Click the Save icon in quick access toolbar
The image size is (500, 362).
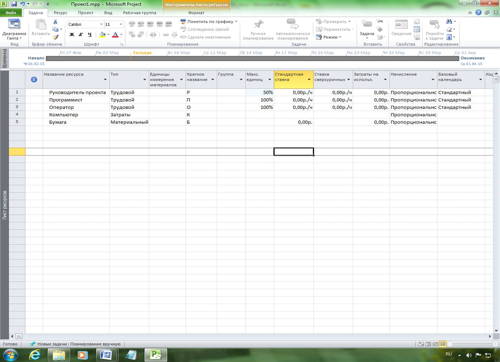(14, 4)
